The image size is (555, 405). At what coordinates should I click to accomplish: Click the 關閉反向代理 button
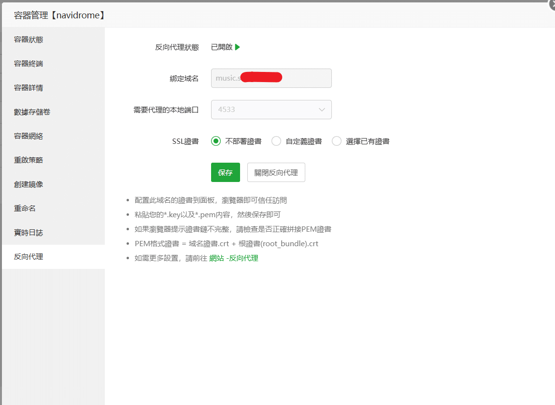pyautogui.click(x=276, y=172)
